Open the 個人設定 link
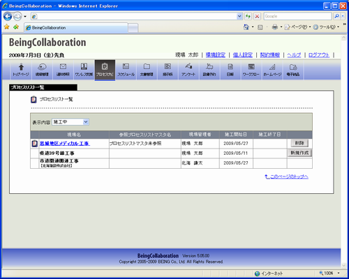Image resolution: width=349 pixels, height=279 pixels. 243,55
